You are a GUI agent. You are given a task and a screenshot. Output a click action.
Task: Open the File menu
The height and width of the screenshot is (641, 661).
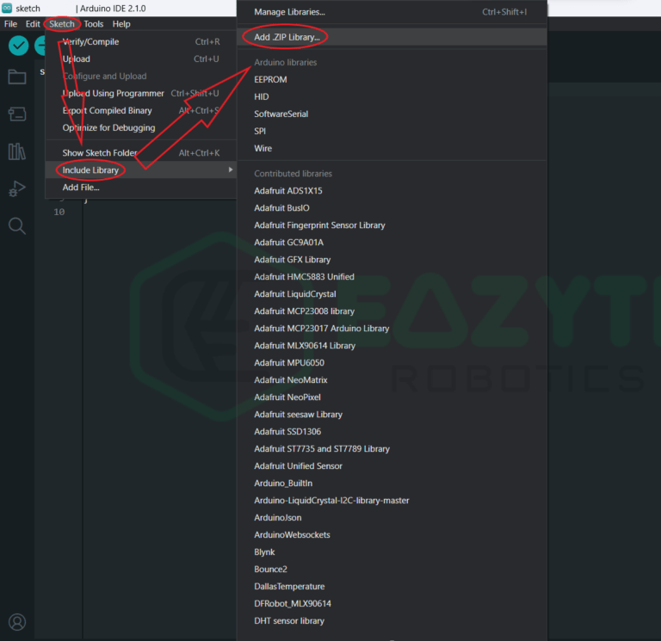click(10, 24)
